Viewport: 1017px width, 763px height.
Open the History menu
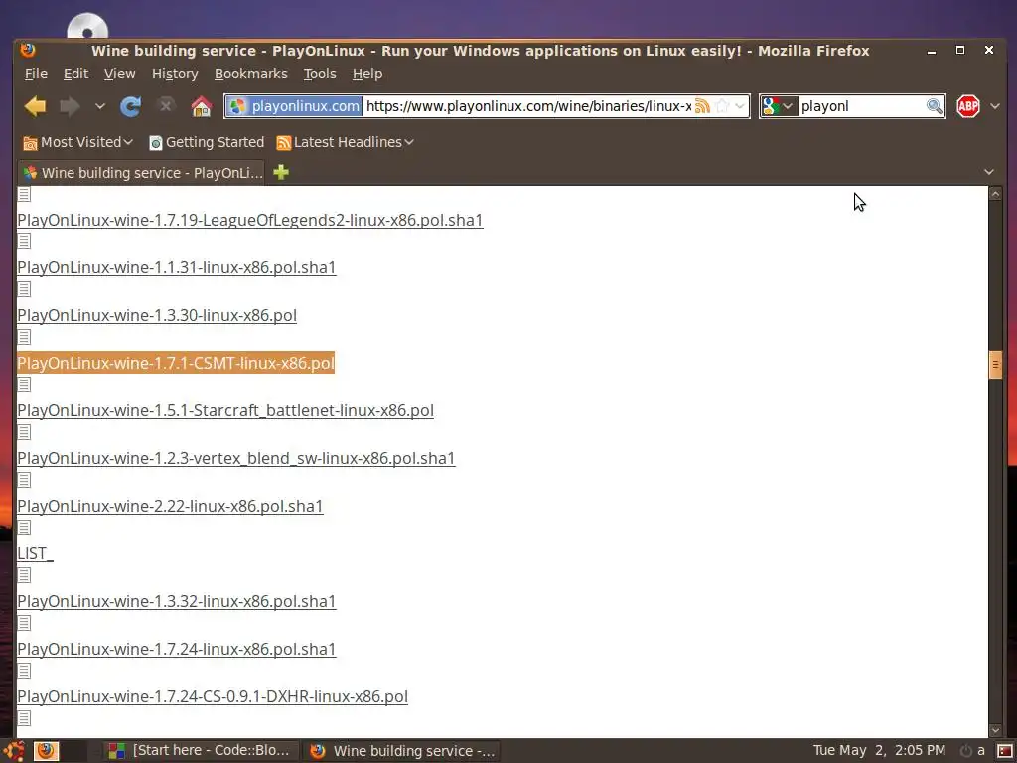click(x=175, y=74)
